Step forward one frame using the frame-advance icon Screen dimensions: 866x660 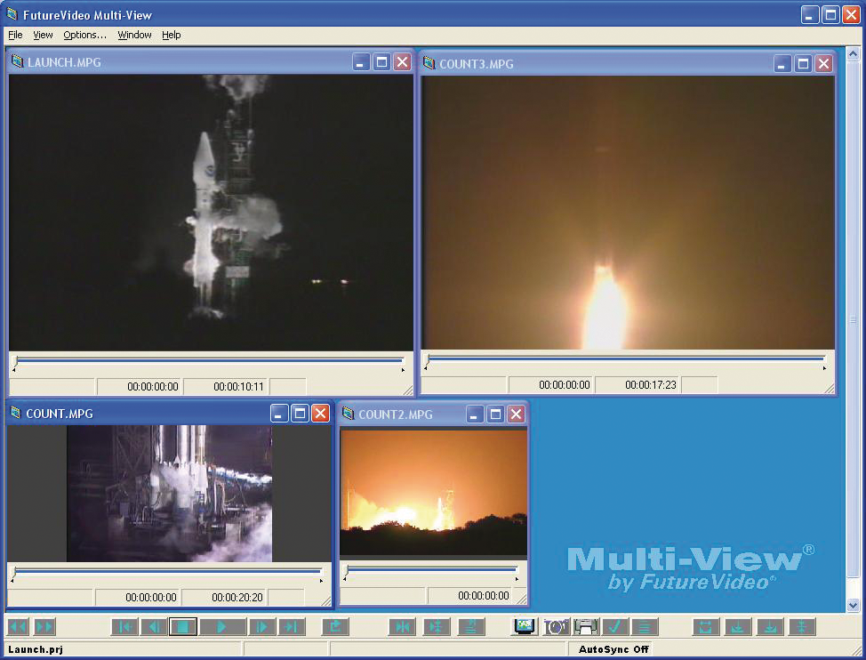click(x=261, y=627)
